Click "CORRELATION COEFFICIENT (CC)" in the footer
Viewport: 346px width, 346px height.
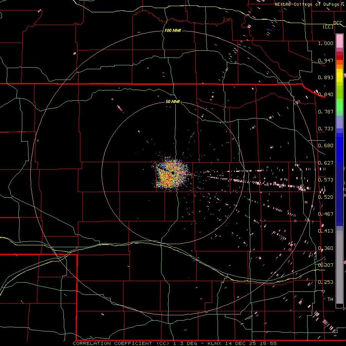pyautogui.click(x=121, y=343)
